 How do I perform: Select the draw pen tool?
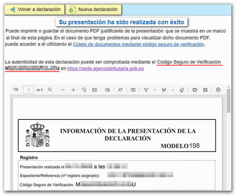click(146, 90)
